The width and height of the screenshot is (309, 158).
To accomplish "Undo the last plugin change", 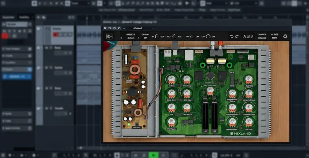I will [x=232, y=36].
